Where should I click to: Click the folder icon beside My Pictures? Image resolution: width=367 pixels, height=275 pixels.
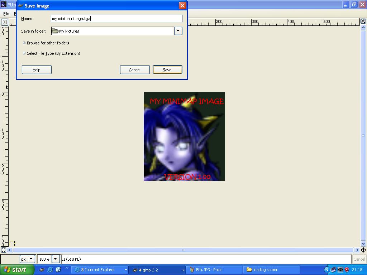[55, 31]
